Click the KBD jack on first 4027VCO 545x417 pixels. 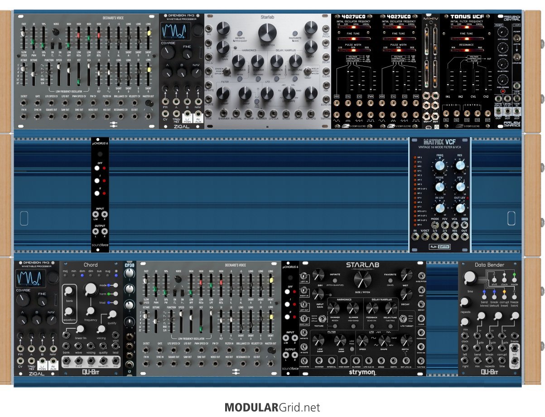point(337,104)
